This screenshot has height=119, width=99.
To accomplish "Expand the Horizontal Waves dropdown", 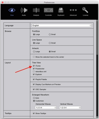I will (46, 108).
